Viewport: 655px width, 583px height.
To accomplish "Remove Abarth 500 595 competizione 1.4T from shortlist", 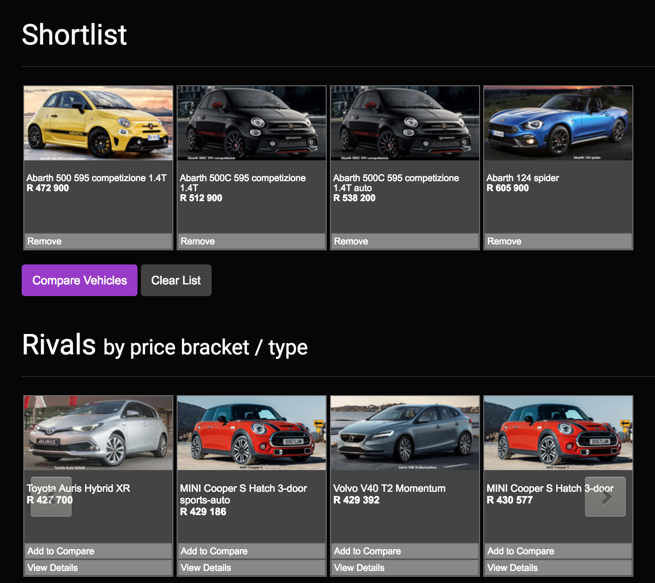I will [x=98, y=241].
